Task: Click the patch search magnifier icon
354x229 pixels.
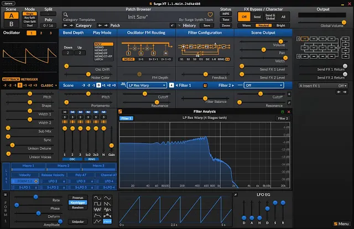Action: [66, 15]
